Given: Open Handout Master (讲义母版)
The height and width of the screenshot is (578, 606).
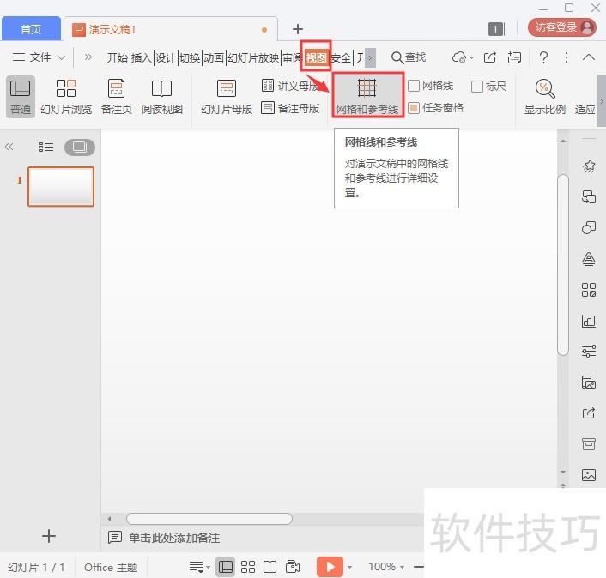Looking at the screenshot, I should [290, 86].
